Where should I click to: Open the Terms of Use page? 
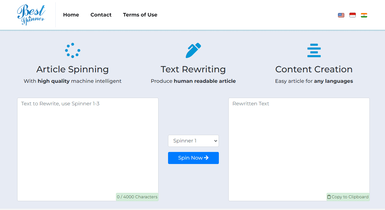pos(140,15)
